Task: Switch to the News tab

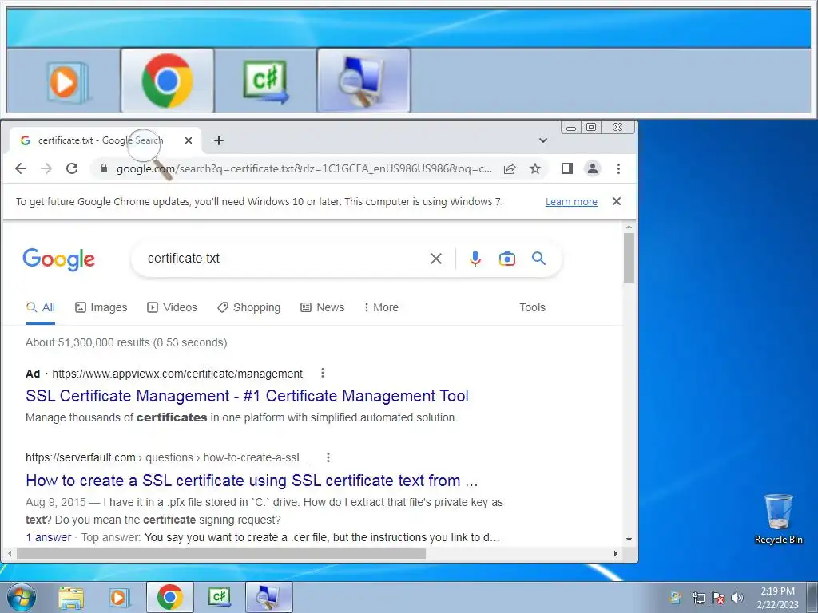Action: (323, 307)
